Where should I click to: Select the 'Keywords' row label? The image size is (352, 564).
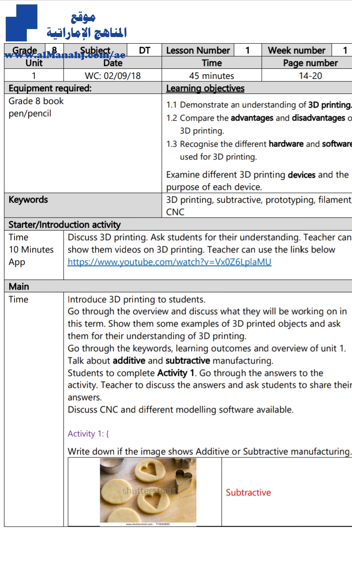pyautogui.click(x=28, y=200)
